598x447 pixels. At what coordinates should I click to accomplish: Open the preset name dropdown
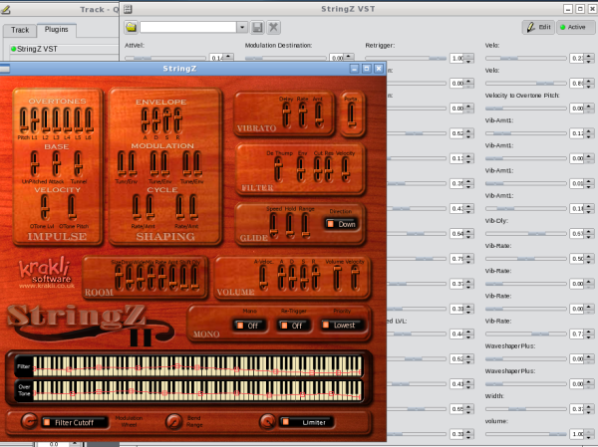(x=242, y=27)
